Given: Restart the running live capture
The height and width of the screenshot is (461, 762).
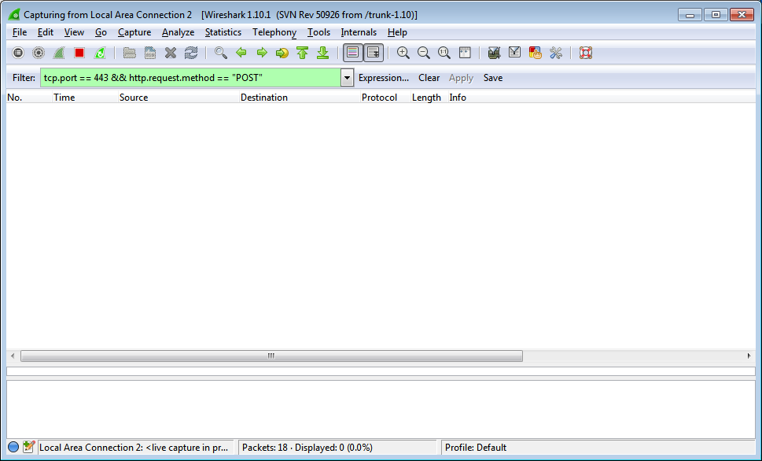Looking at the screenshot, I should point(100,53).
